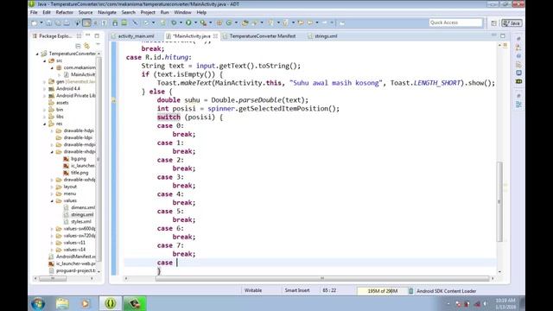Open the Window menu

pos(182,12)
